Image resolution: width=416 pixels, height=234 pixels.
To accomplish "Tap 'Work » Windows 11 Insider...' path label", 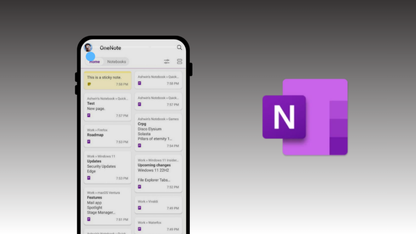I will click(158, 160).
